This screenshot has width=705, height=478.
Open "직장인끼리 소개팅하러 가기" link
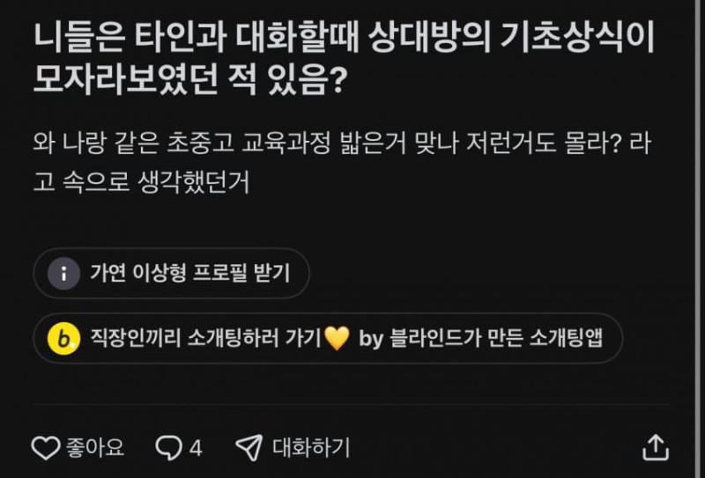pyautogui.click(x=204, y=337)
